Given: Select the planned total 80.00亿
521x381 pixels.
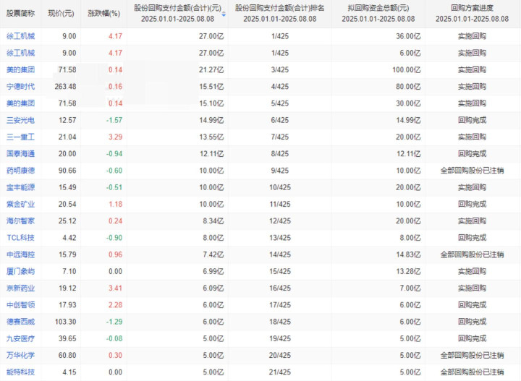Looking at the screenshot, I should [x=408, y=87].
